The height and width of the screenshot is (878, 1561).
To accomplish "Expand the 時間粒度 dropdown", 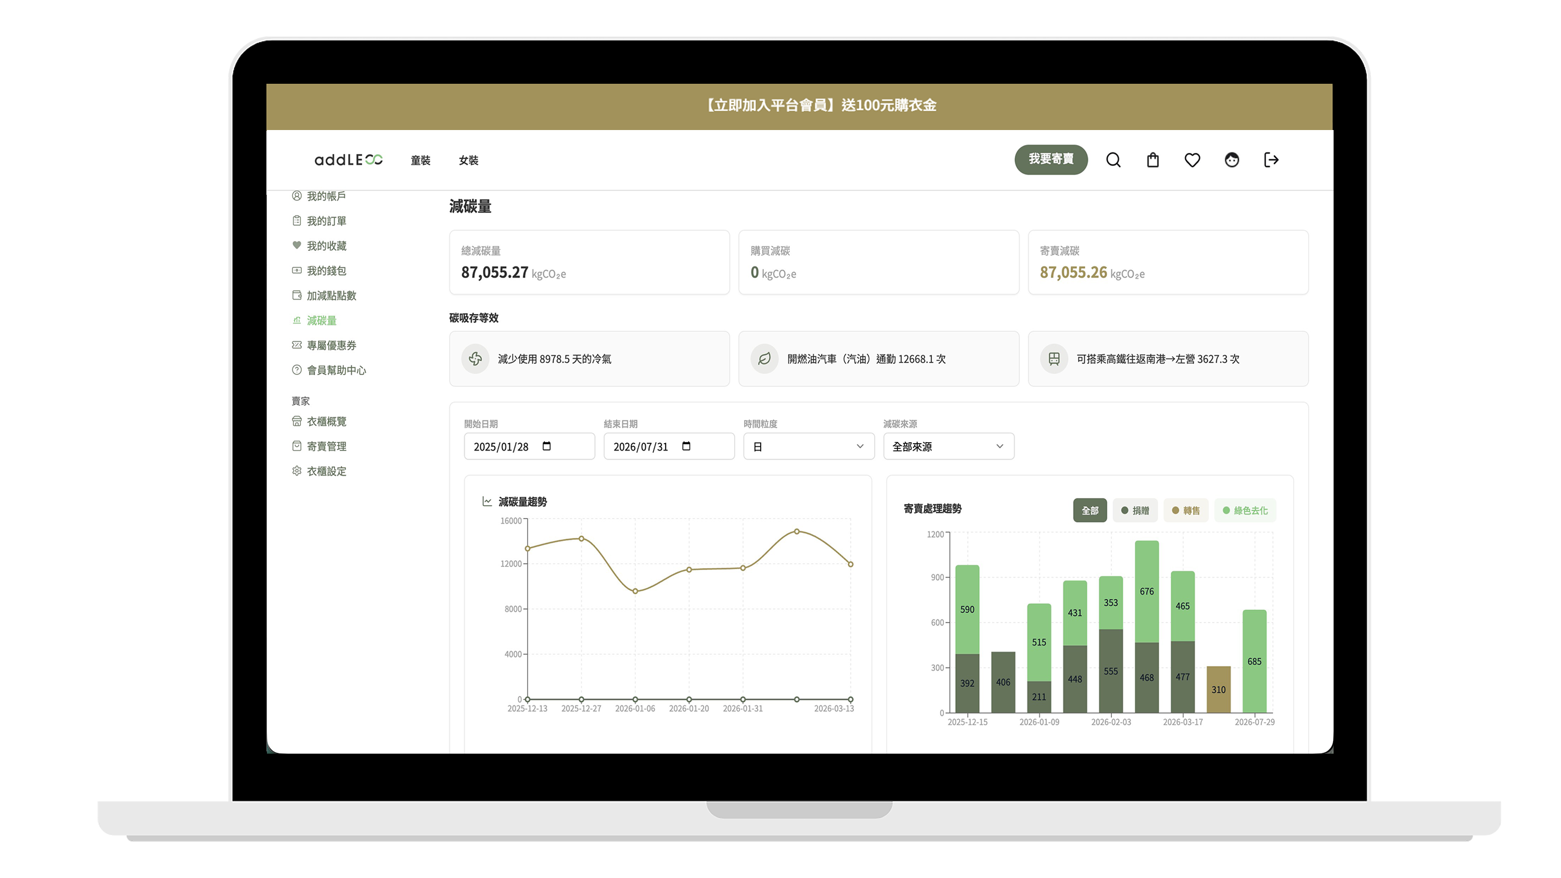I will (x=809, y=446).
